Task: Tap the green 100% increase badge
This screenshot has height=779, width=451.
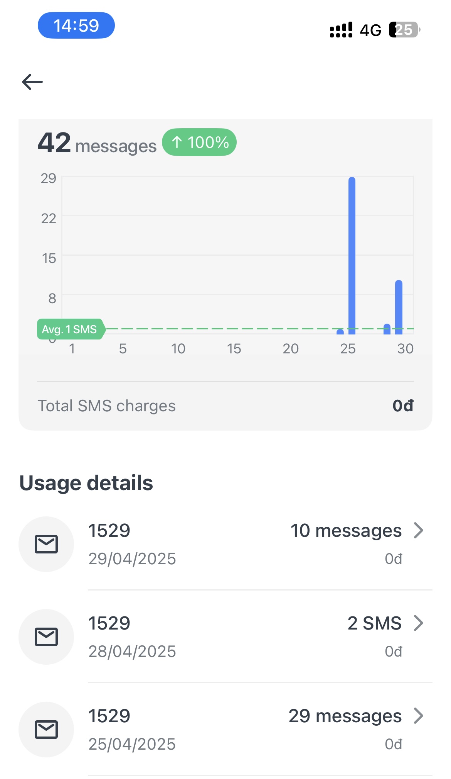Action: pos(199,142)
